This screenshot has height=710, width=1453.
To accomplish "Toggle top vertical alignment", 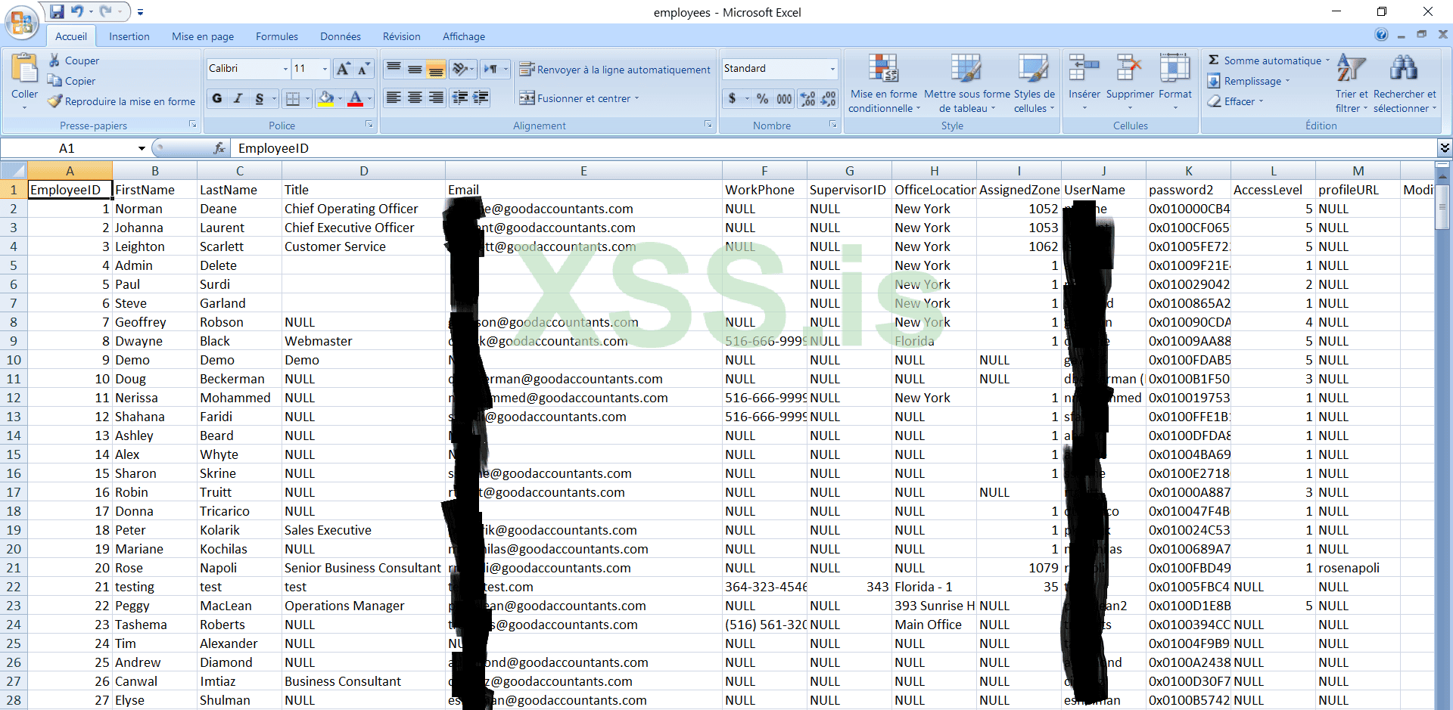I will point(394,69).
